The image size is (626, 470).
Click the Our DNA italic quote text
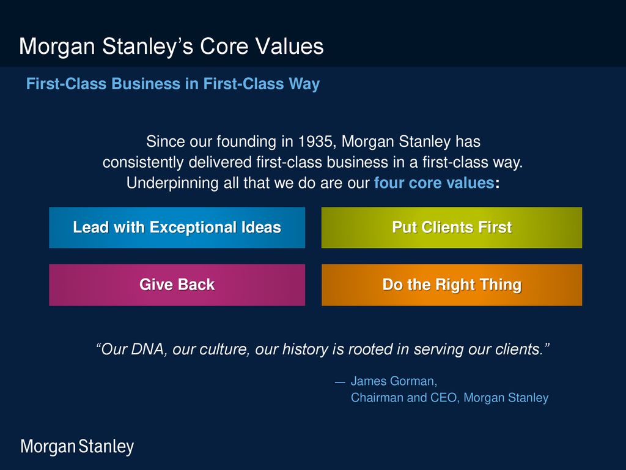(x=323, y=349)
